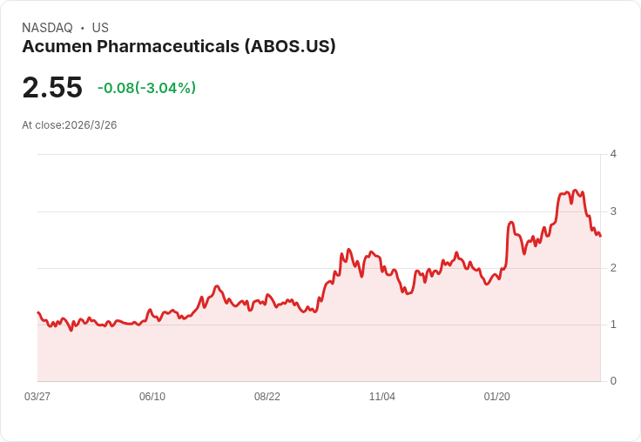Click the Acumen Pharmaceuticals (ABOS.US) title
Screen dimensions: 641x442
coord(179,47)
